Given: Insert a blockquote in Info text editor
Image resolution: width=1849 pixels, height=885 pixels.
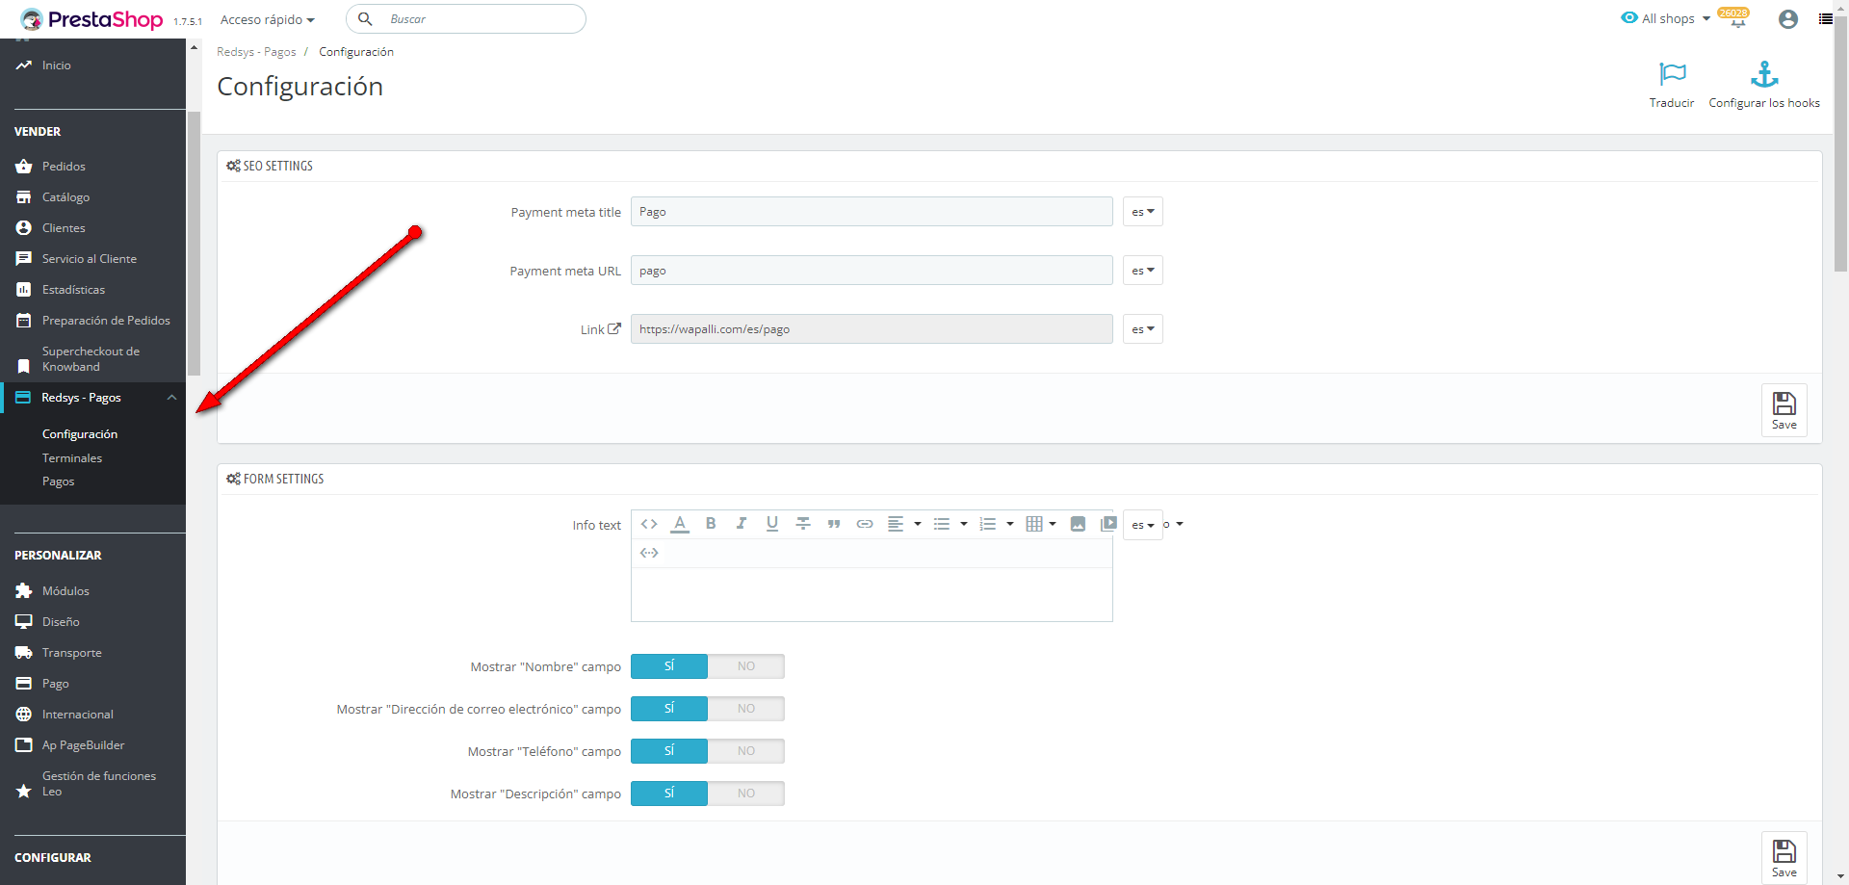Looking at the screenshot, I should click(834, 524).
